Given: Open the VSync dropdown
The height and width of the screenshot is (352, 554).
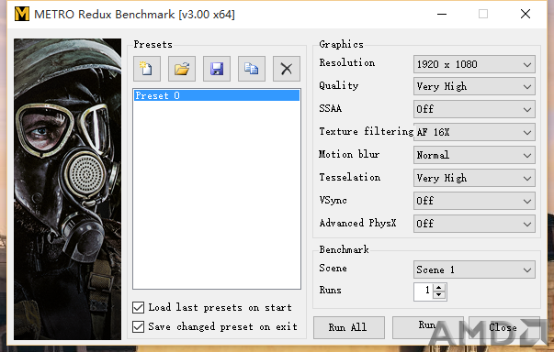Looking at the screenshot, I should tap(474, 201).
